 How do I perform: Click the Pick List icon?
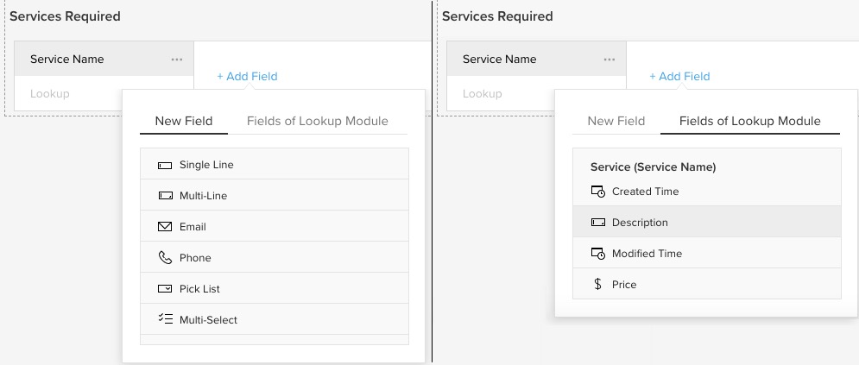coord(165,289)
